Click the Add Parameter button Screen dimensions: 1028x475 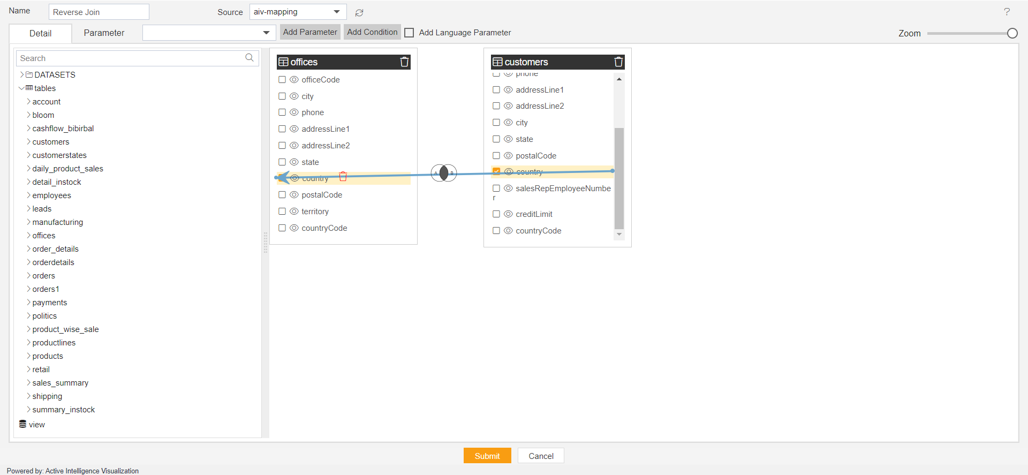coord(310,32)
